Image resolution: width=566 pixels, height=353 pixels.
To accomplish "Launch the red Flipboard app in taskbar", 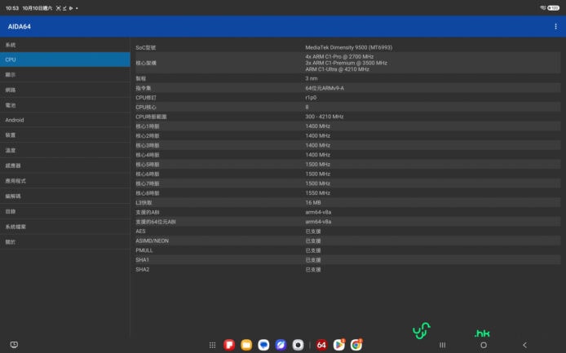I will (229, 345).
